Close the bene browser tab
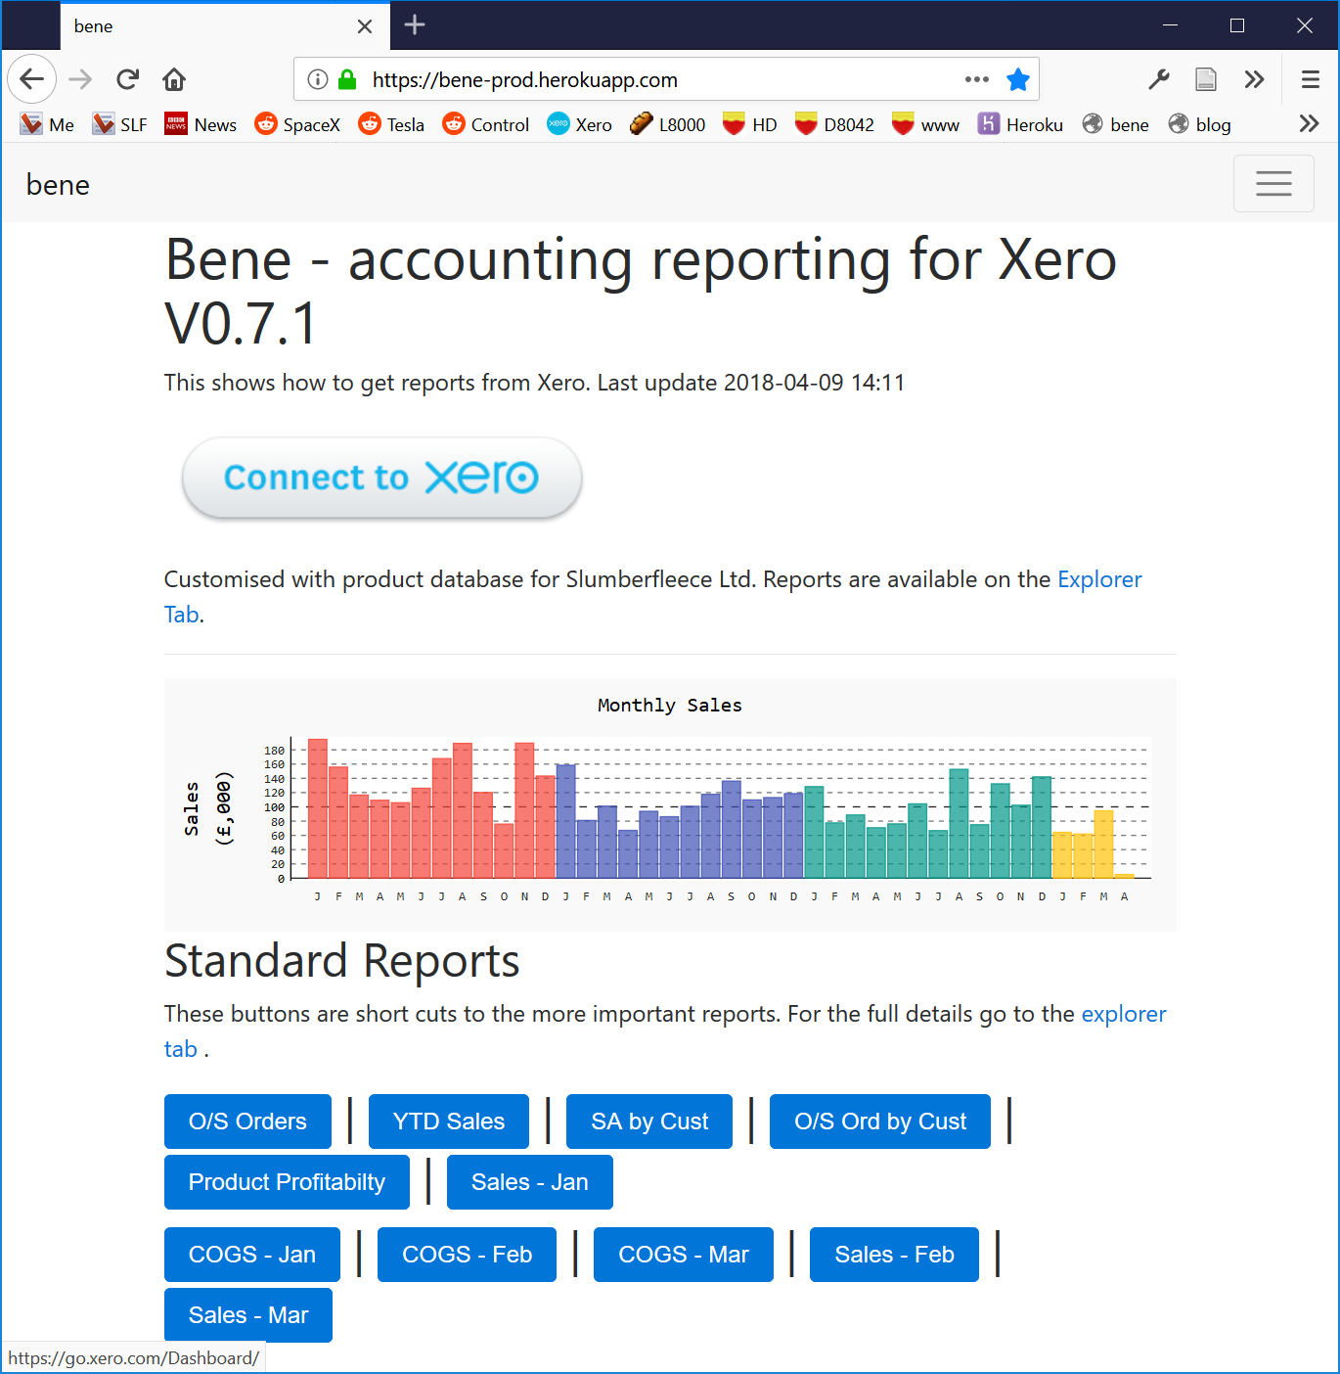This screenshot has width=1340, height=1374. 365,26
